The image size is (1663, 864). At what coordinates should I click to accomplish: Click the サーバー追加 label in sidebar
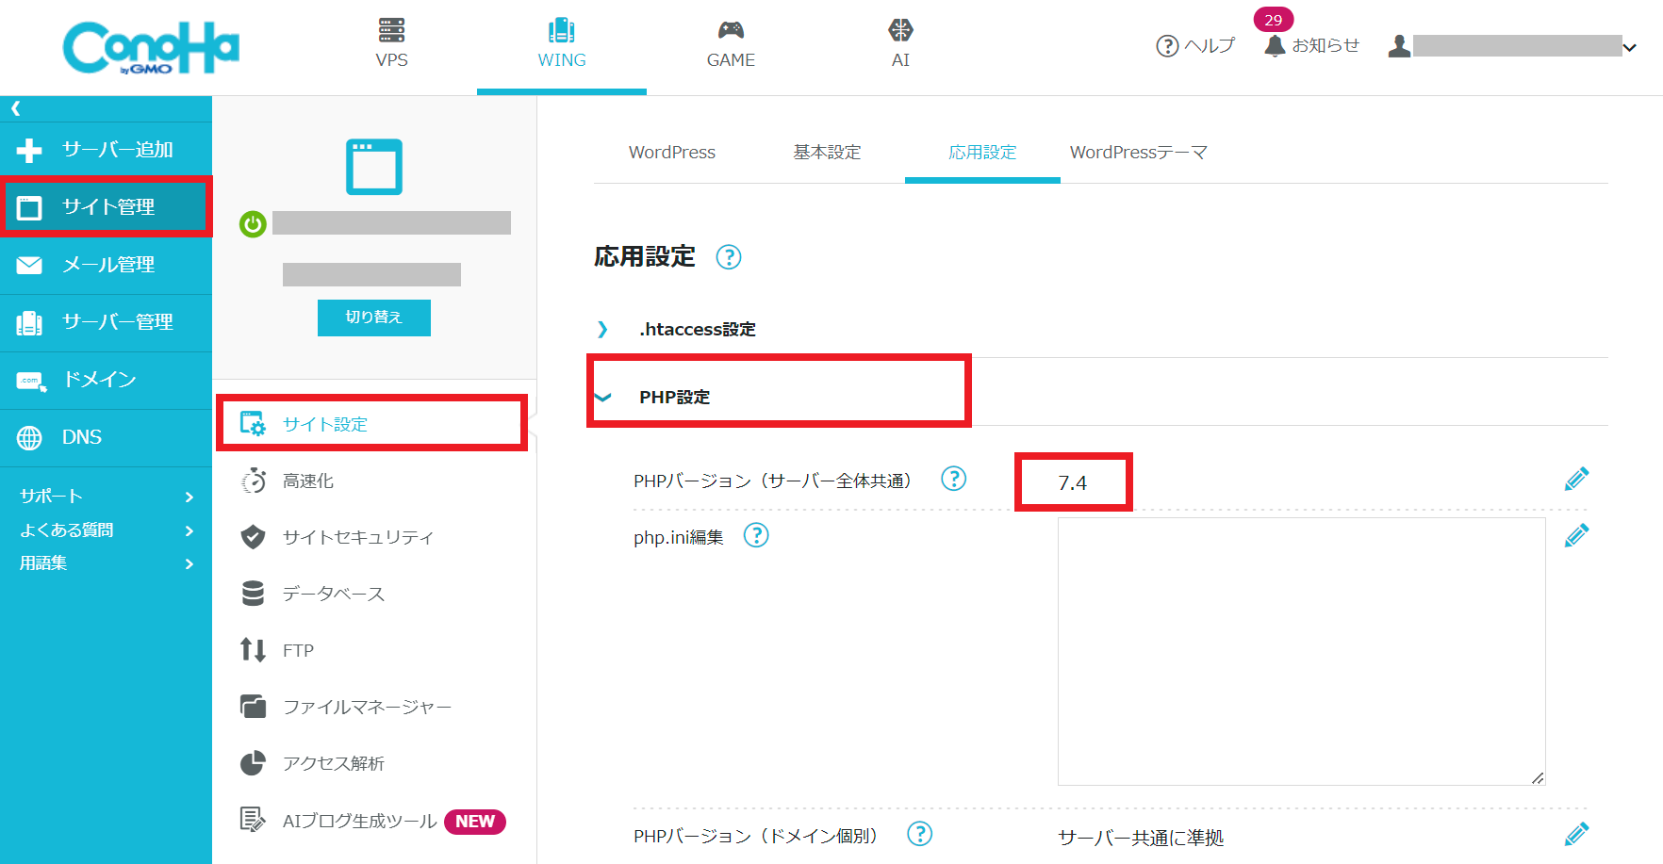[118, 150]
